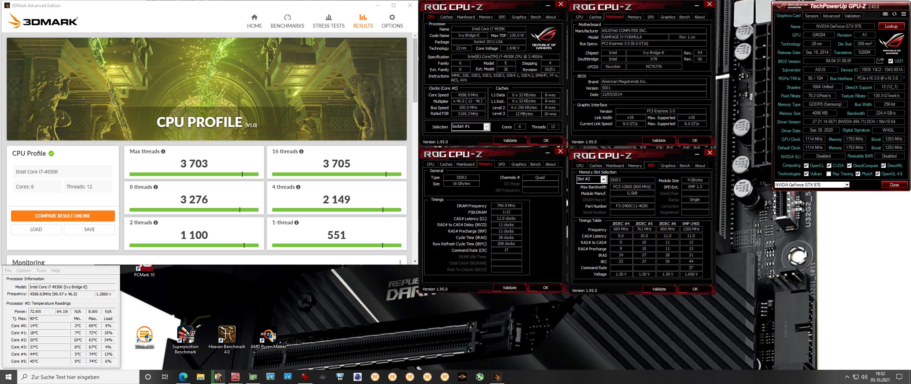
Task: Go to HOME in 3DMark
Action: [254, 21]
